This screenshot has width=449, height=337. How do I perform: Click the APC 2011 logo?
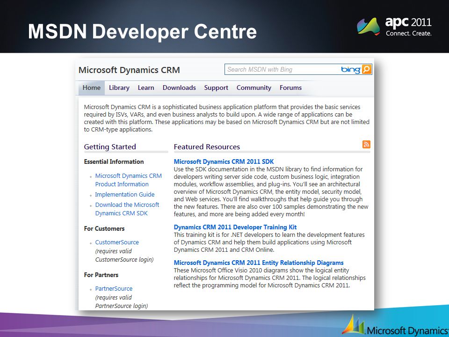[394, 26]
